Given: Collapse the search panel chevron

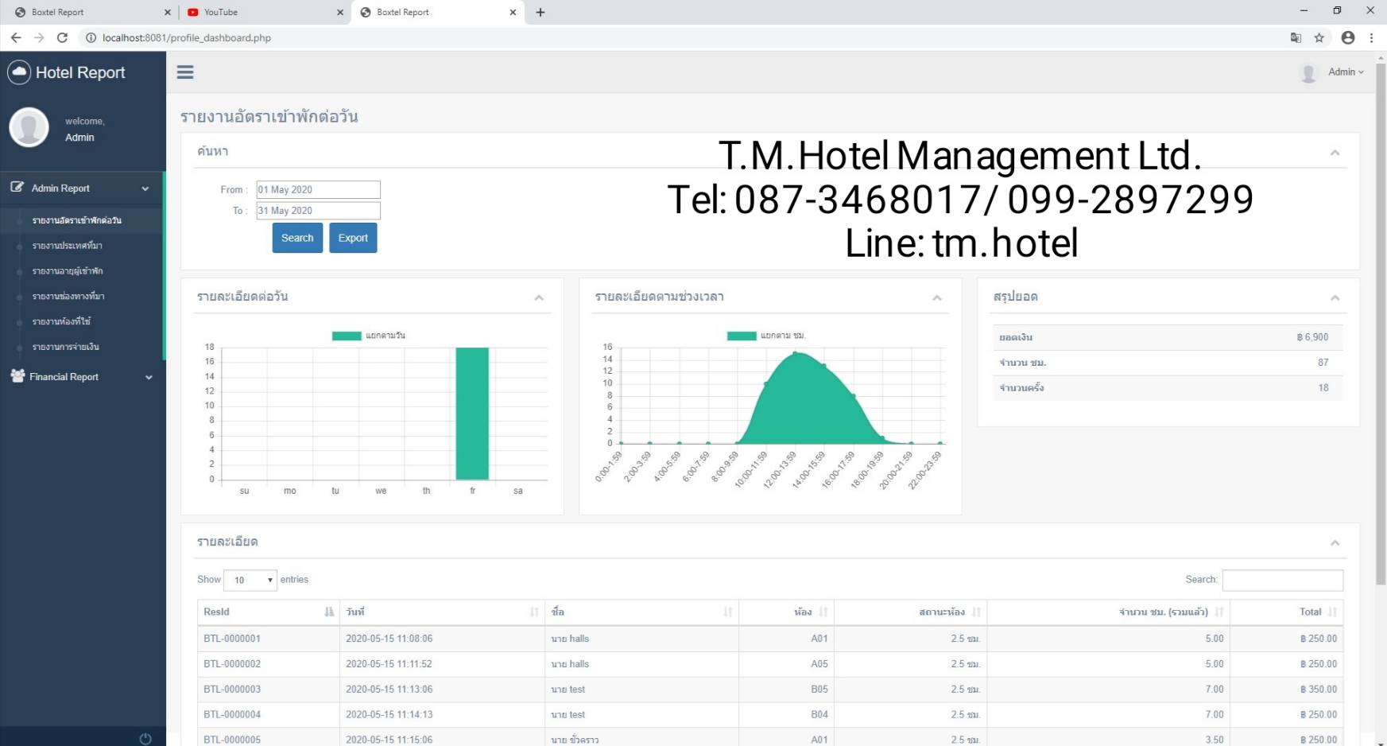Looking at the screenshot, I should (1335, 152).
